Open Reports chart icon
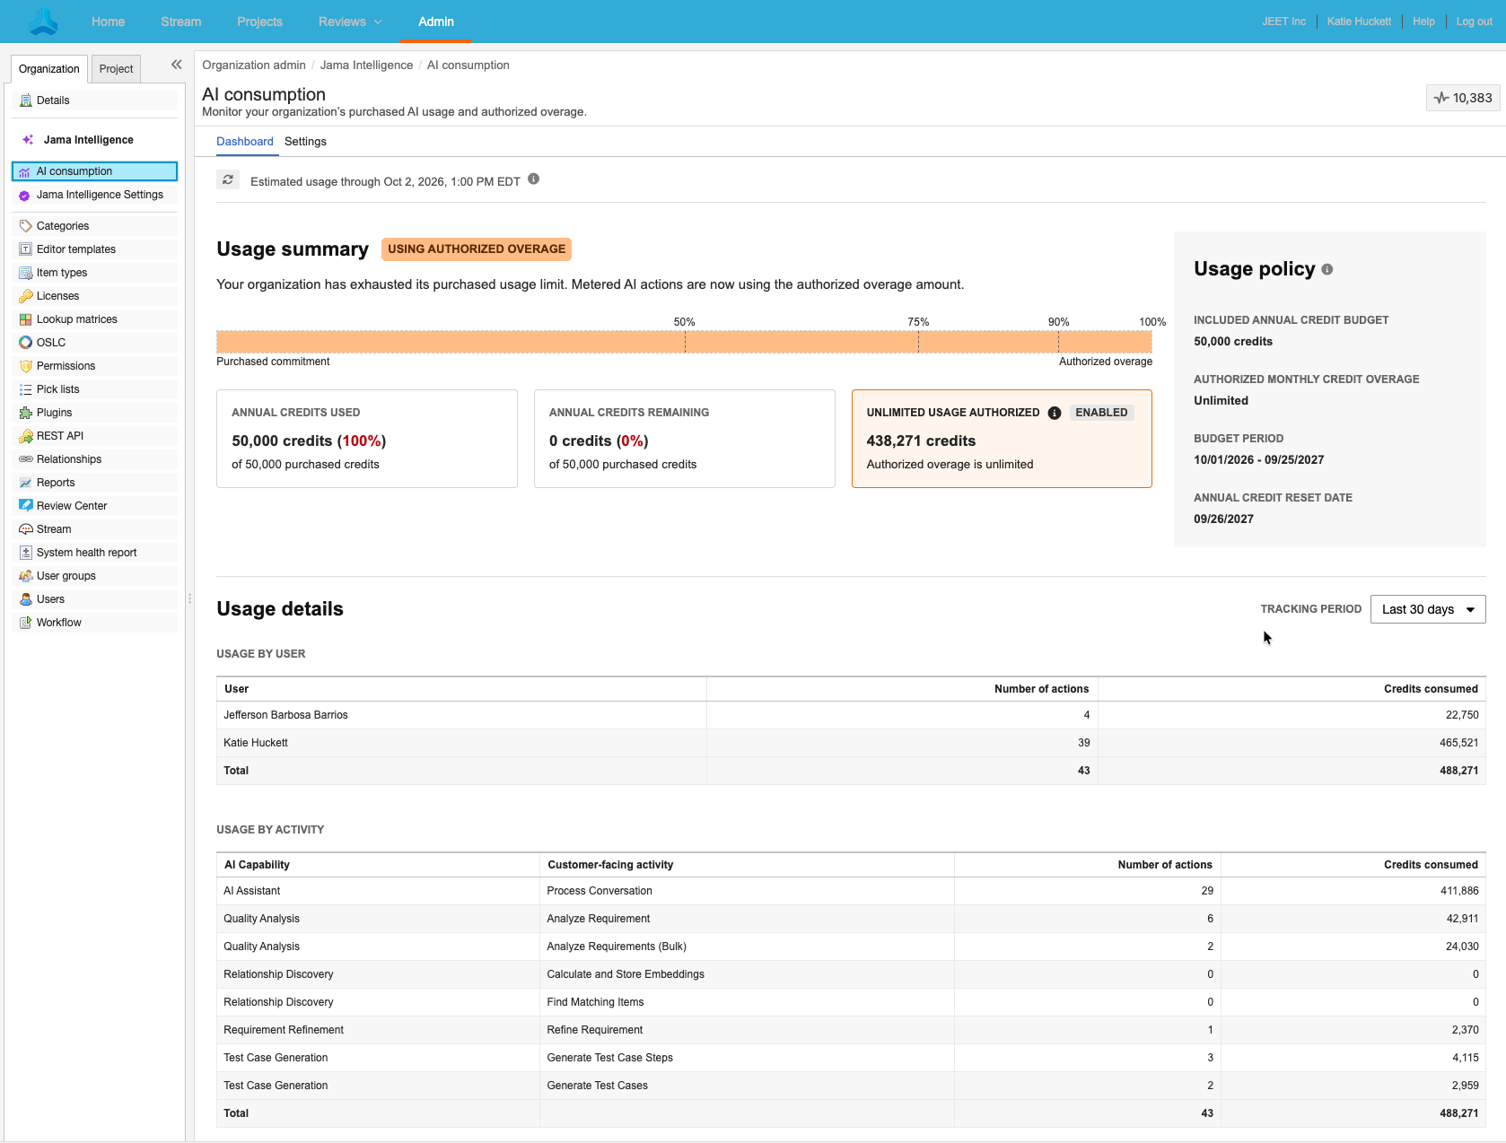The image size is (1506, 1143). (25, 483)
